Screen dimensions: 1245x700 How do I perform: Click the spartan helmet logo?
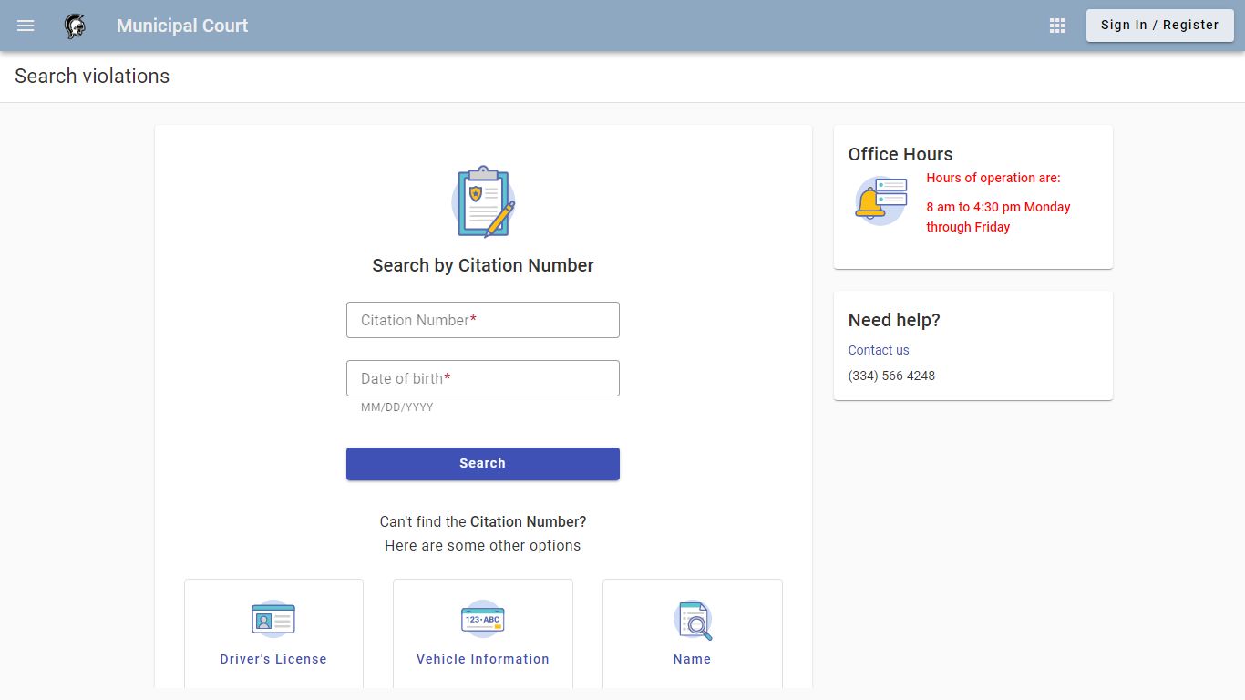pos(75,26)
